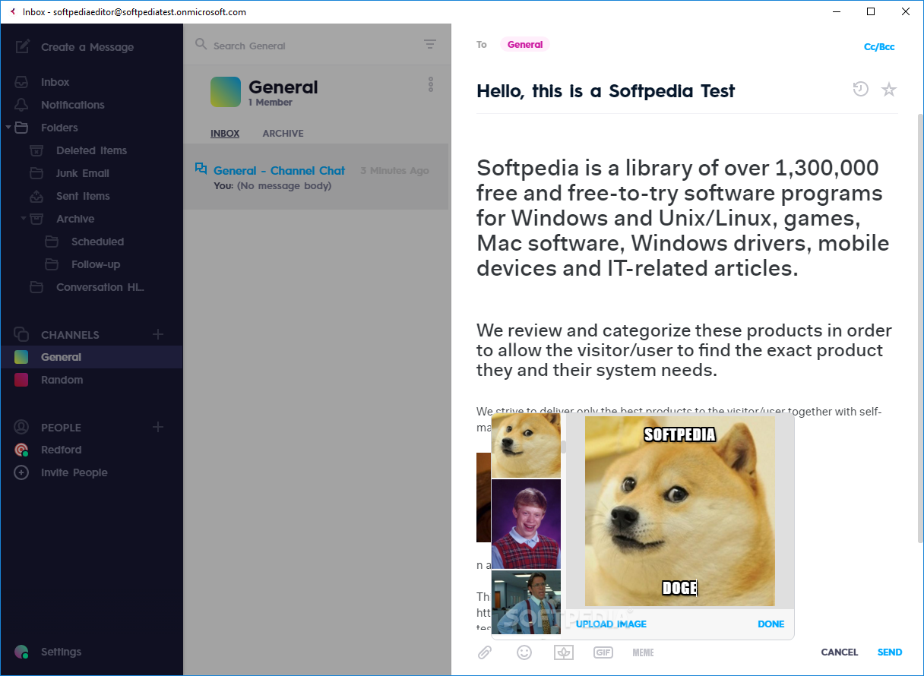
Task: Click the PEOPLE section header
Action: (x=61, y=428)
